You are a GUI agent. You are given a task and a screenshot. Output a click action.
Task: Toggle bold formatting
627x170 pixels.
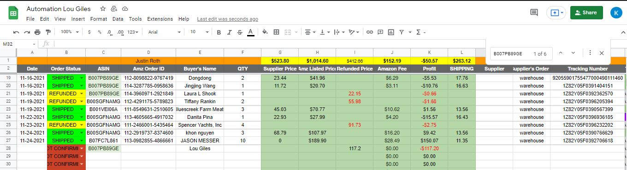click(x=219, y=32)
